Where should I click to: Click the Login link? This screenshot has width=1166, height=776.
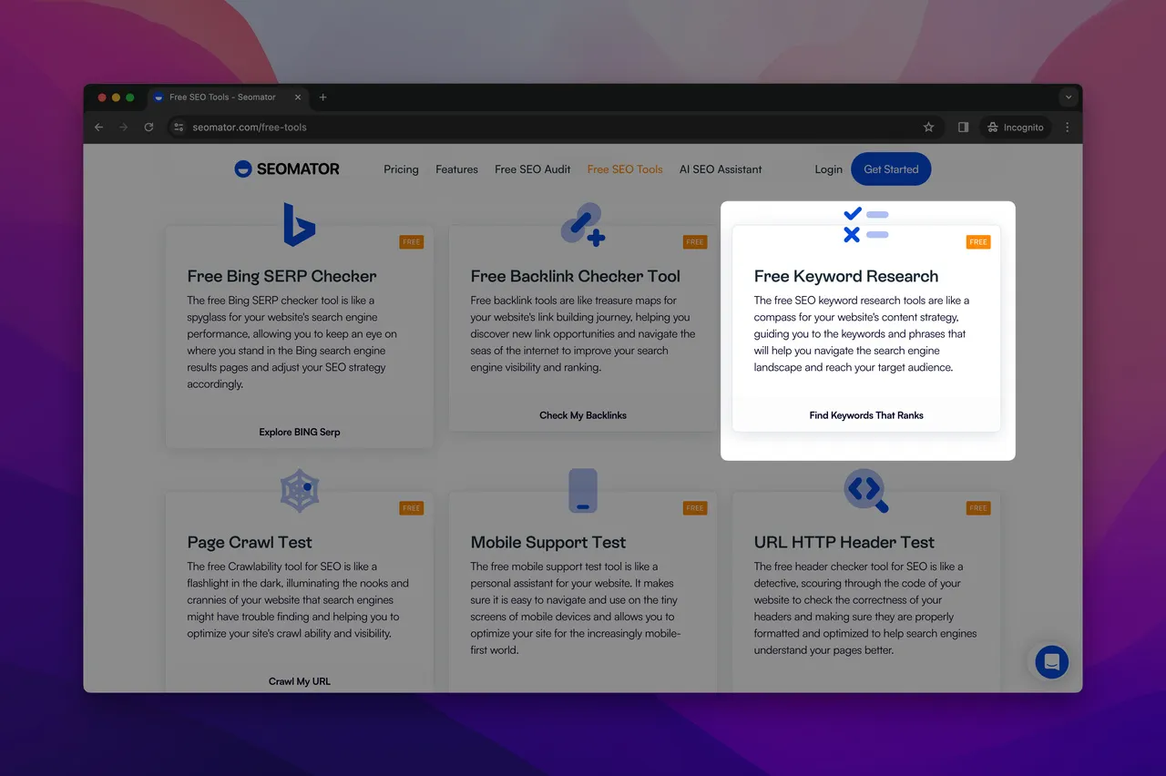click(x=828, y=169)
